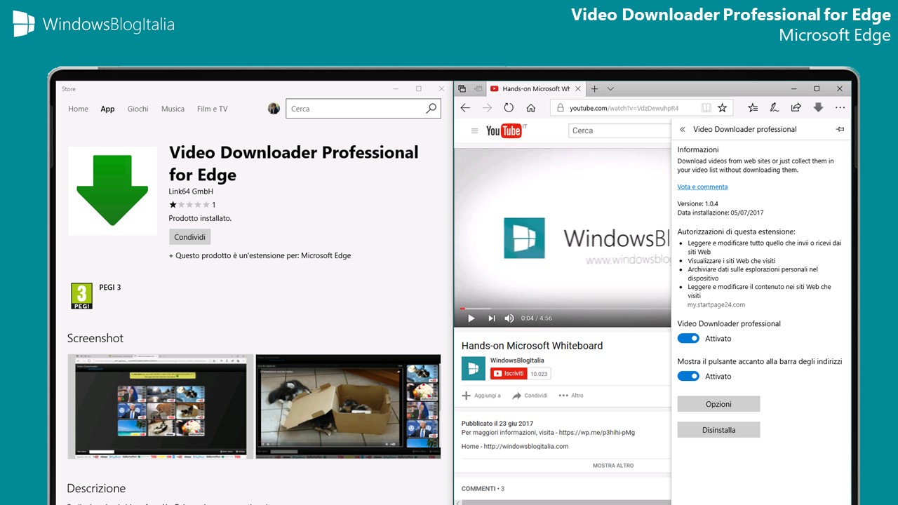This screenshot has width=898, height=505.
Task: Expand MOSTRA ALTRO under the video description
Action: pos(613,465)
